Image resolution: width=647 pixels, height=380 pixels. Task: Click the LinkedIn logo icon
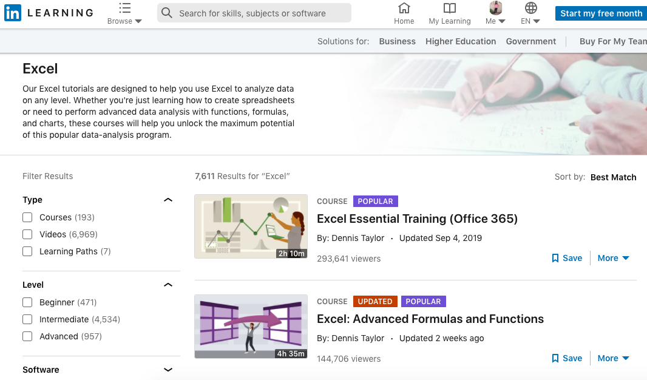[x=13, y=13]
